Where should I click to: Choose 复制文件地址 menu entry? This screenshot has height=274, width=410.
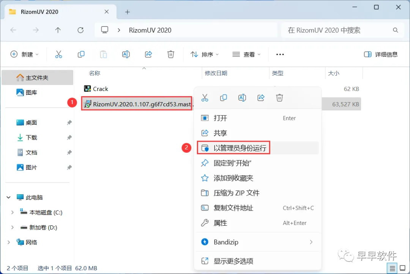click(257, 208)
